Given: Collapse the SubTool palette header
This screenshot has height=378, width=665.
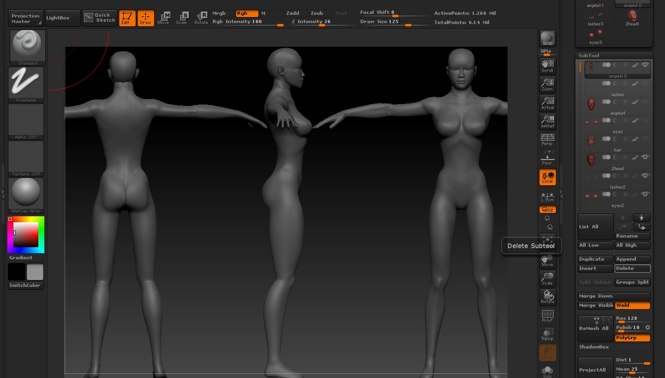Looking at the screenshot, I should coord(614,55).
